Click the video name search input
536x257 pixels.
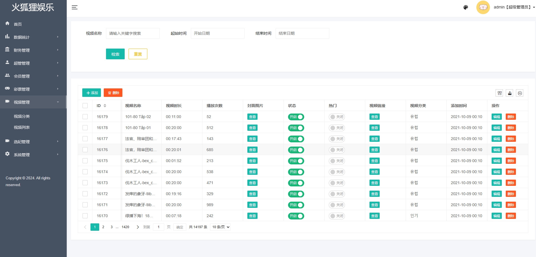click(x=133, y=33)
